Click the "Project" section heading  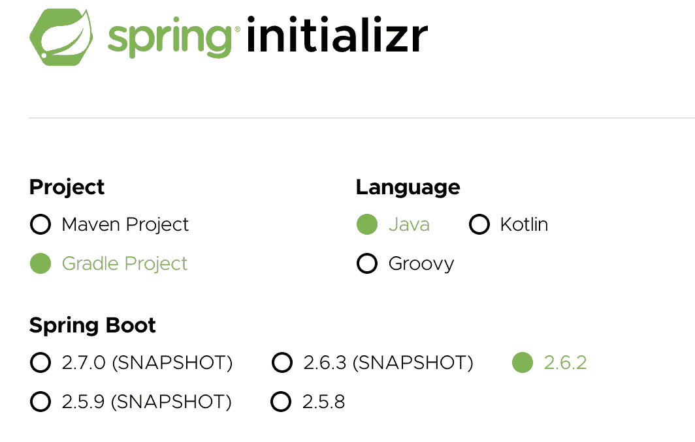click(x=67, y=187)
